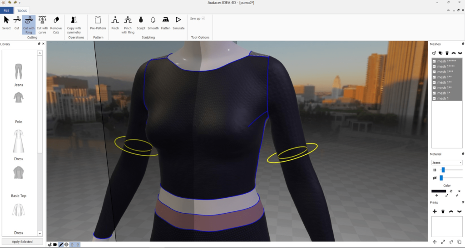Image resolution: width=465 pixels, height=248 pixels.
Task: Click Library scrollbar up arrow
Action: pos(40,53)
